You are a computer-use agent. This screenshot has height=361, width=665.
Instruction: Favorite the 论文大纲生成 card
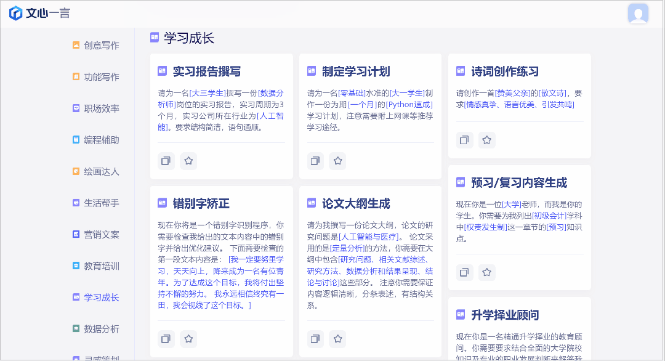click(337, 338)
